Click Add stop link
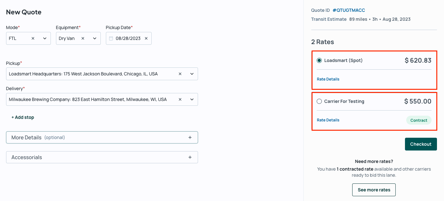The image size is (444, 201). click(x=23, y=117)
